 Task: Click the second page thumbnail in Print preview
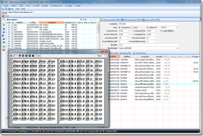coord(82,91)
